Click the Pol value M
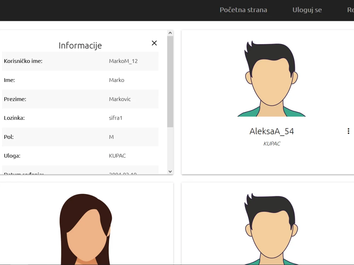The image size is (354, 265). [x=111, y=137]
